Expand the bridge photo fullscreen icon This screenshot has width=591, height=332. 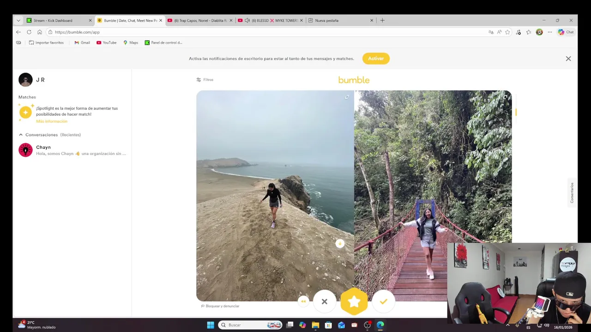pos(505,97)
